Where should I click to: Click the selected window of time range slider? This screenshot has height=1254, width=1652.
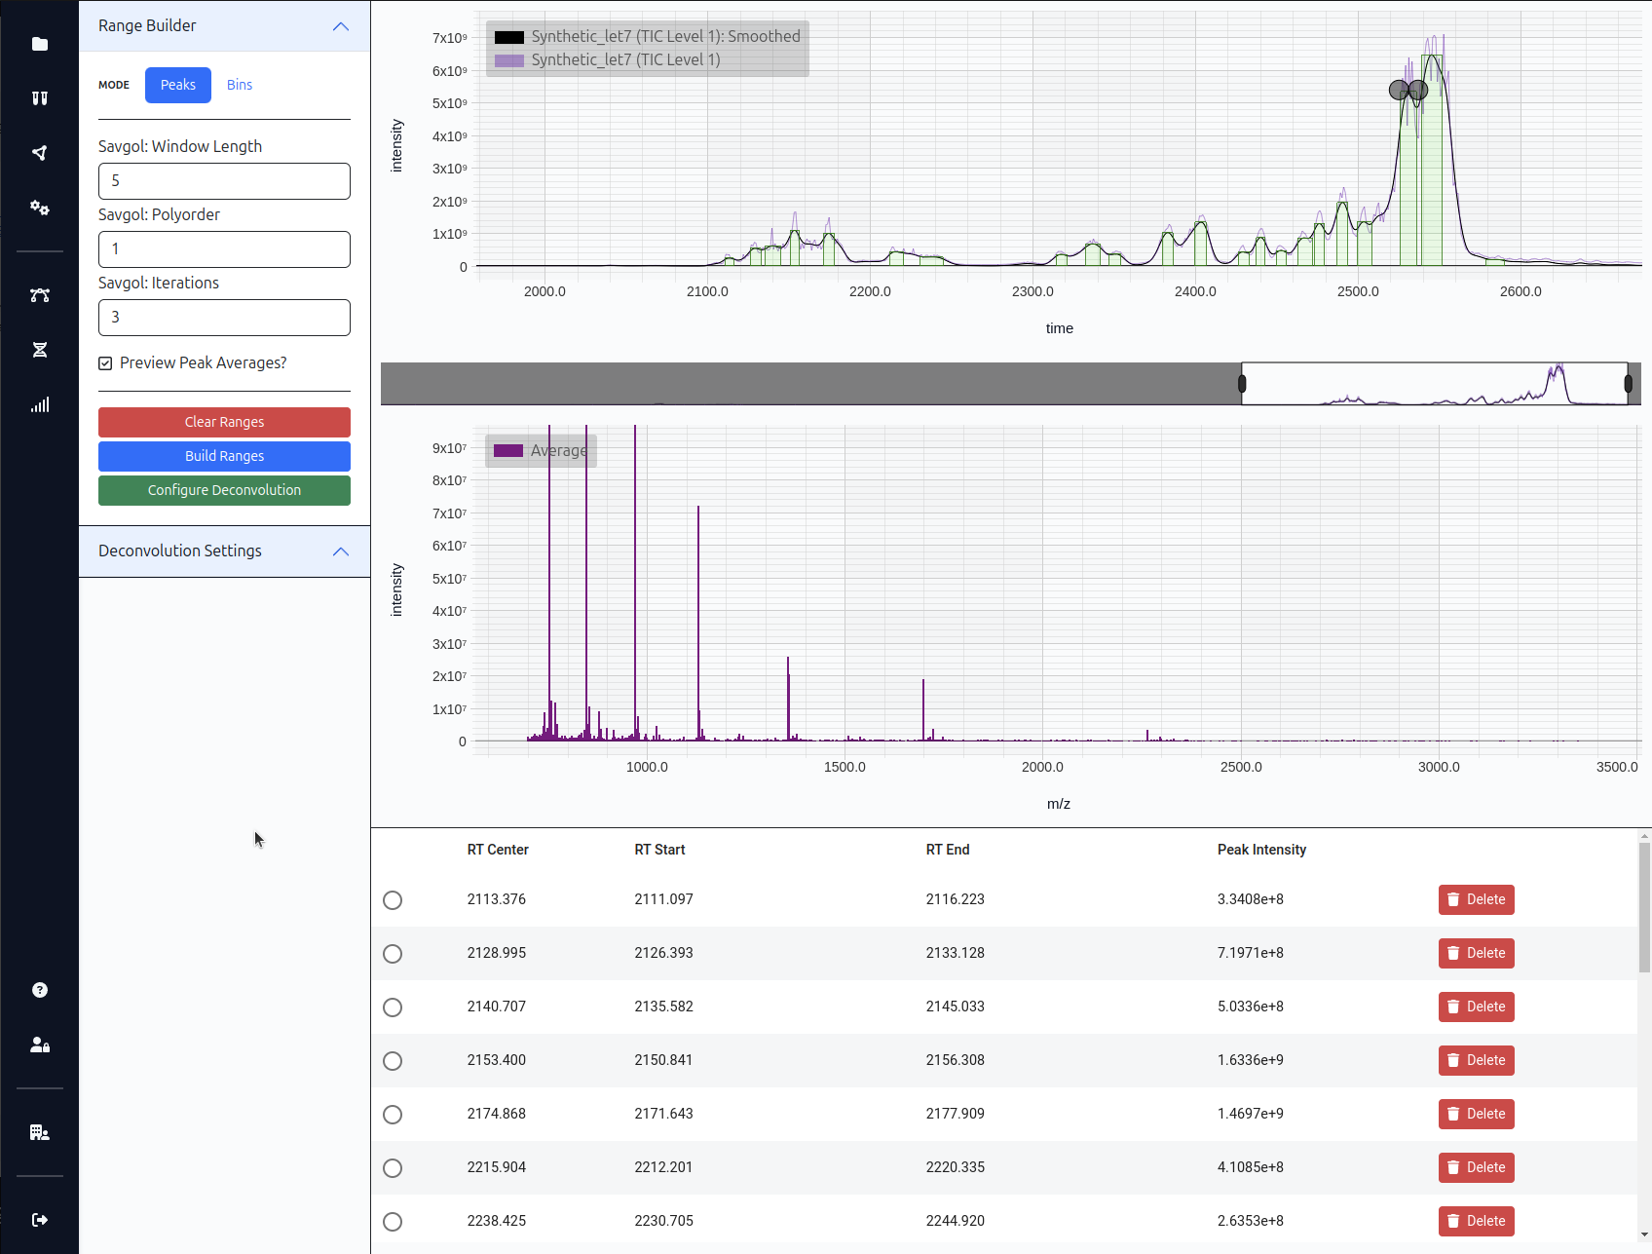tap(1435, 384)
